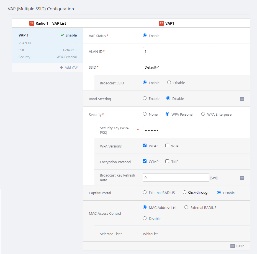Click the SSID input field
Viewport: 257px width, 254px height.
pyautogui.click(x=176, y=67)
